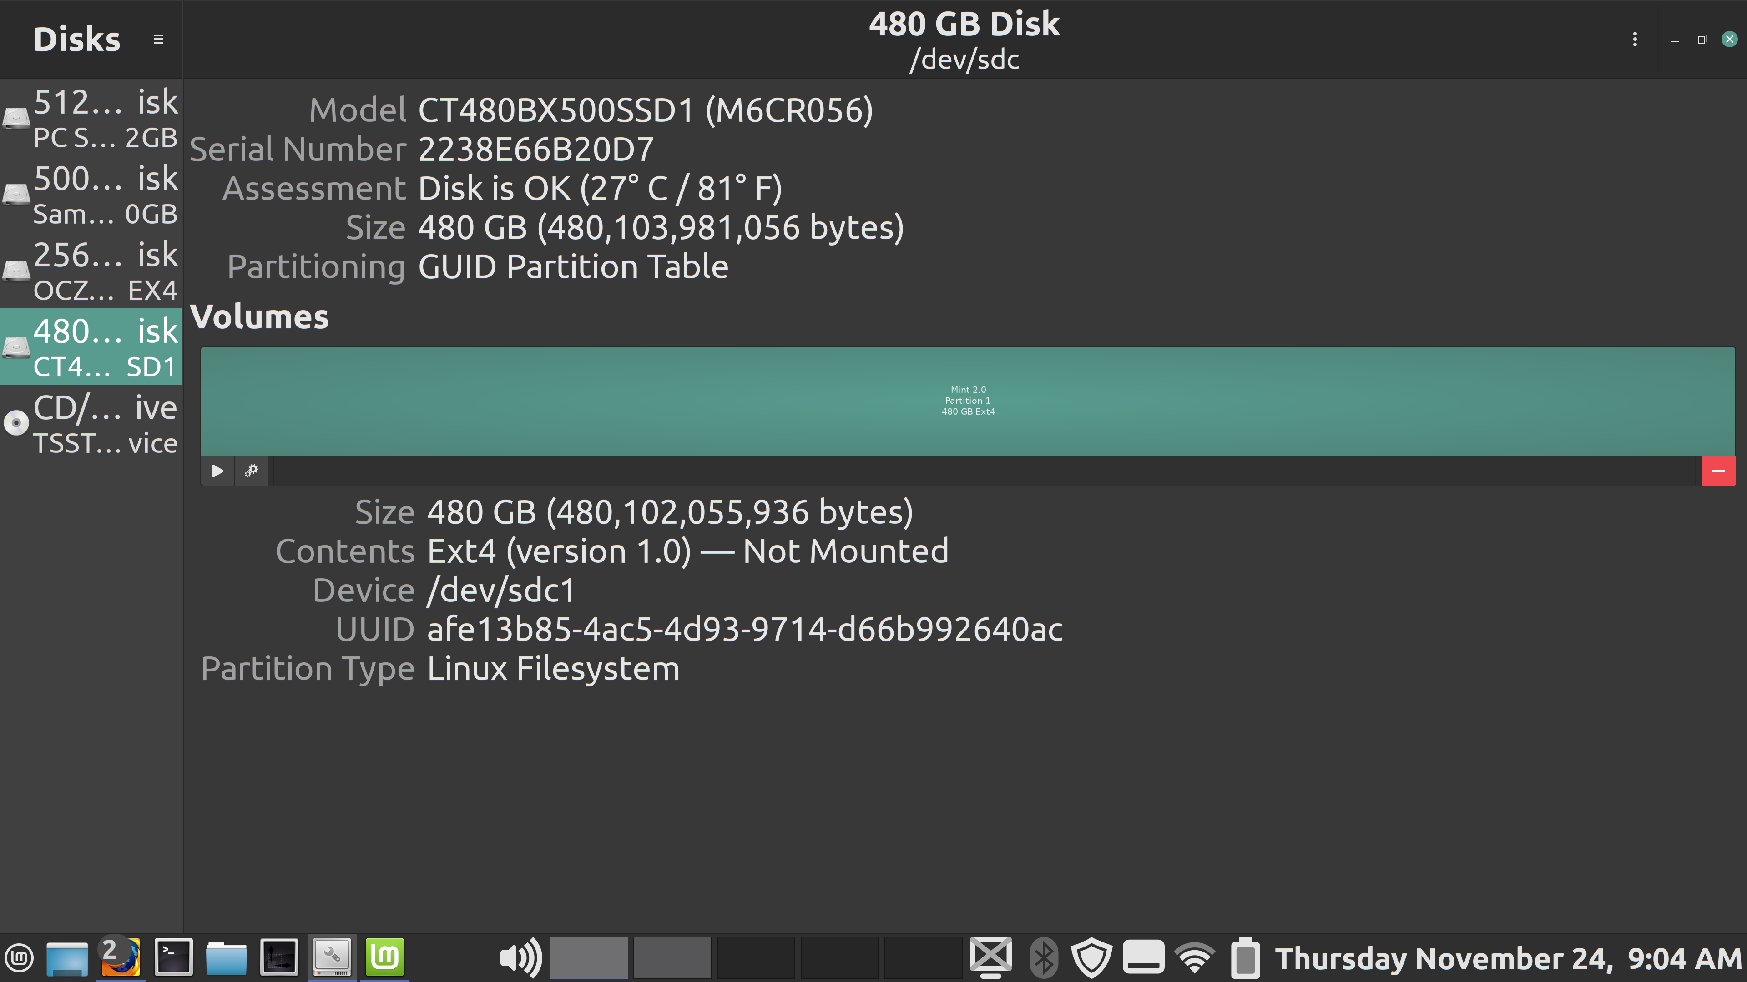Open the Wi-Fi network applet

click(x=1195, y=957)
